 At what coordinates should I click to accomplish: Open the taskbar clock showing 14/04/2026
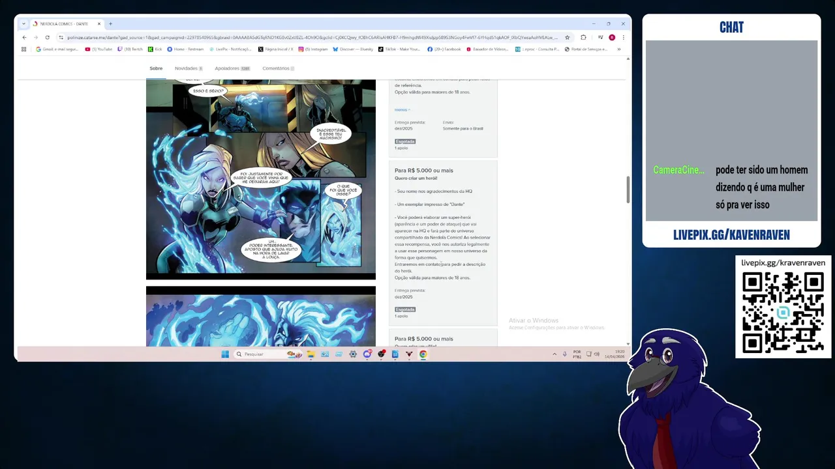(615, 354)
